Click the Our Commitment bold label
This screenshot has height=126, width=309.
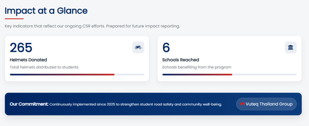pos(29,104)
